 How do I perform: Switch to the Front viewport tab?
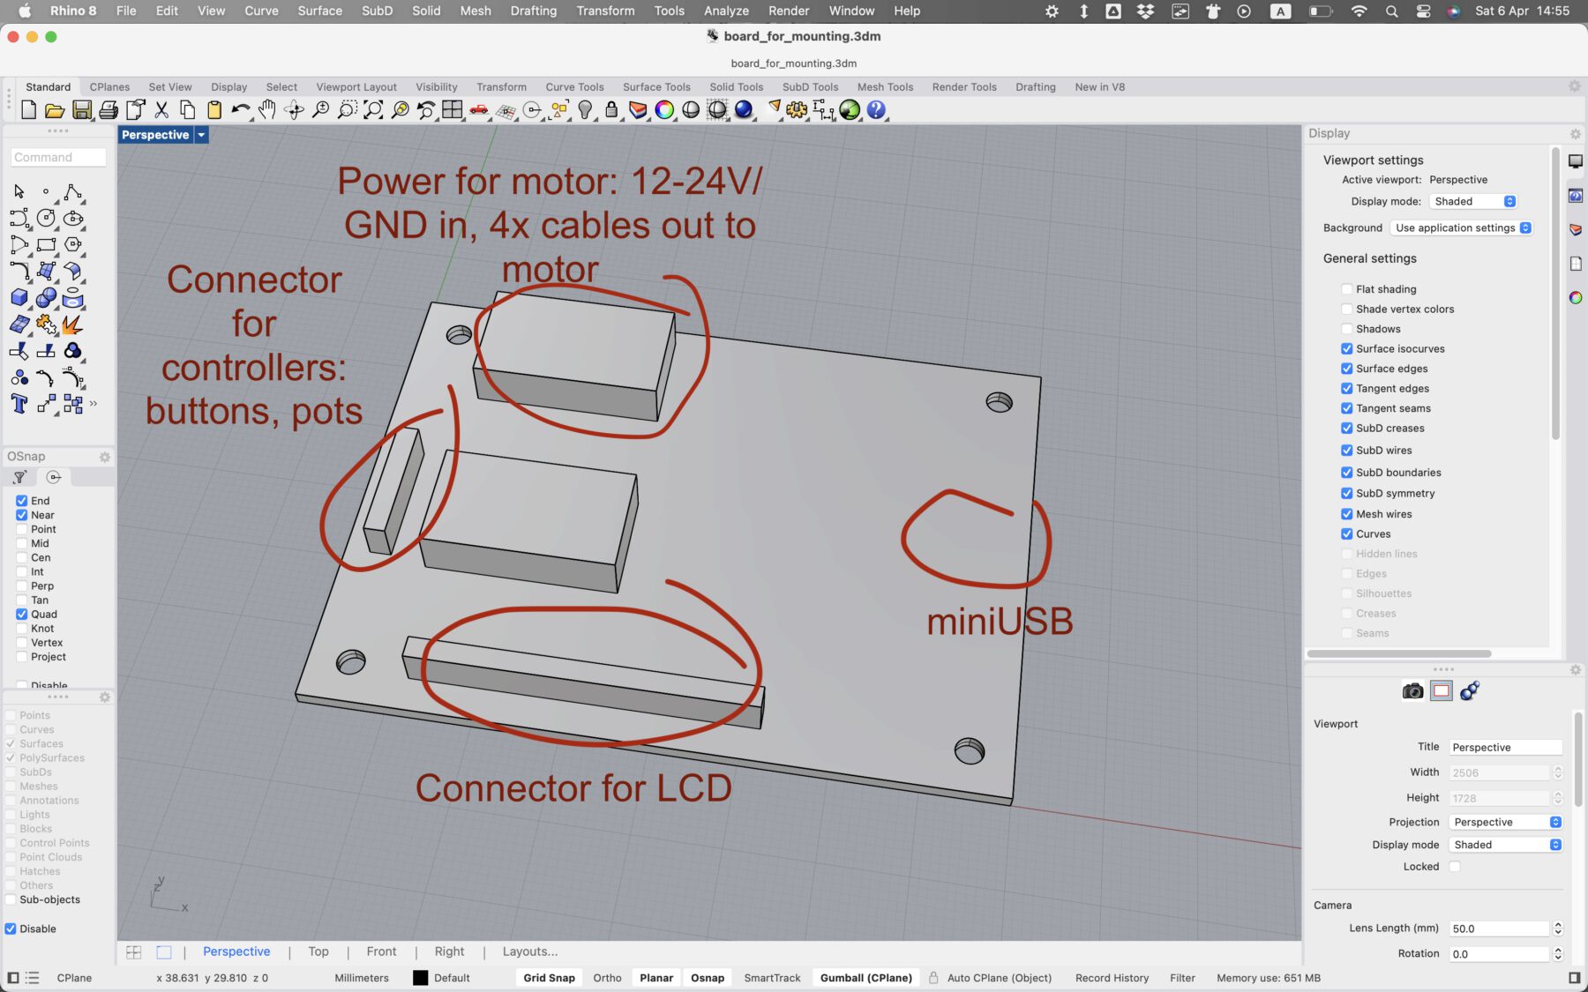pyautogui.click(x=381, y=952)
